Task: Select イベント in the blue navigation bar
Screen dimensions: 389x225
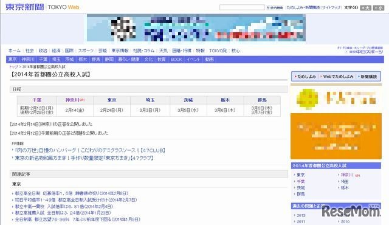Action: tap(193, 60)
